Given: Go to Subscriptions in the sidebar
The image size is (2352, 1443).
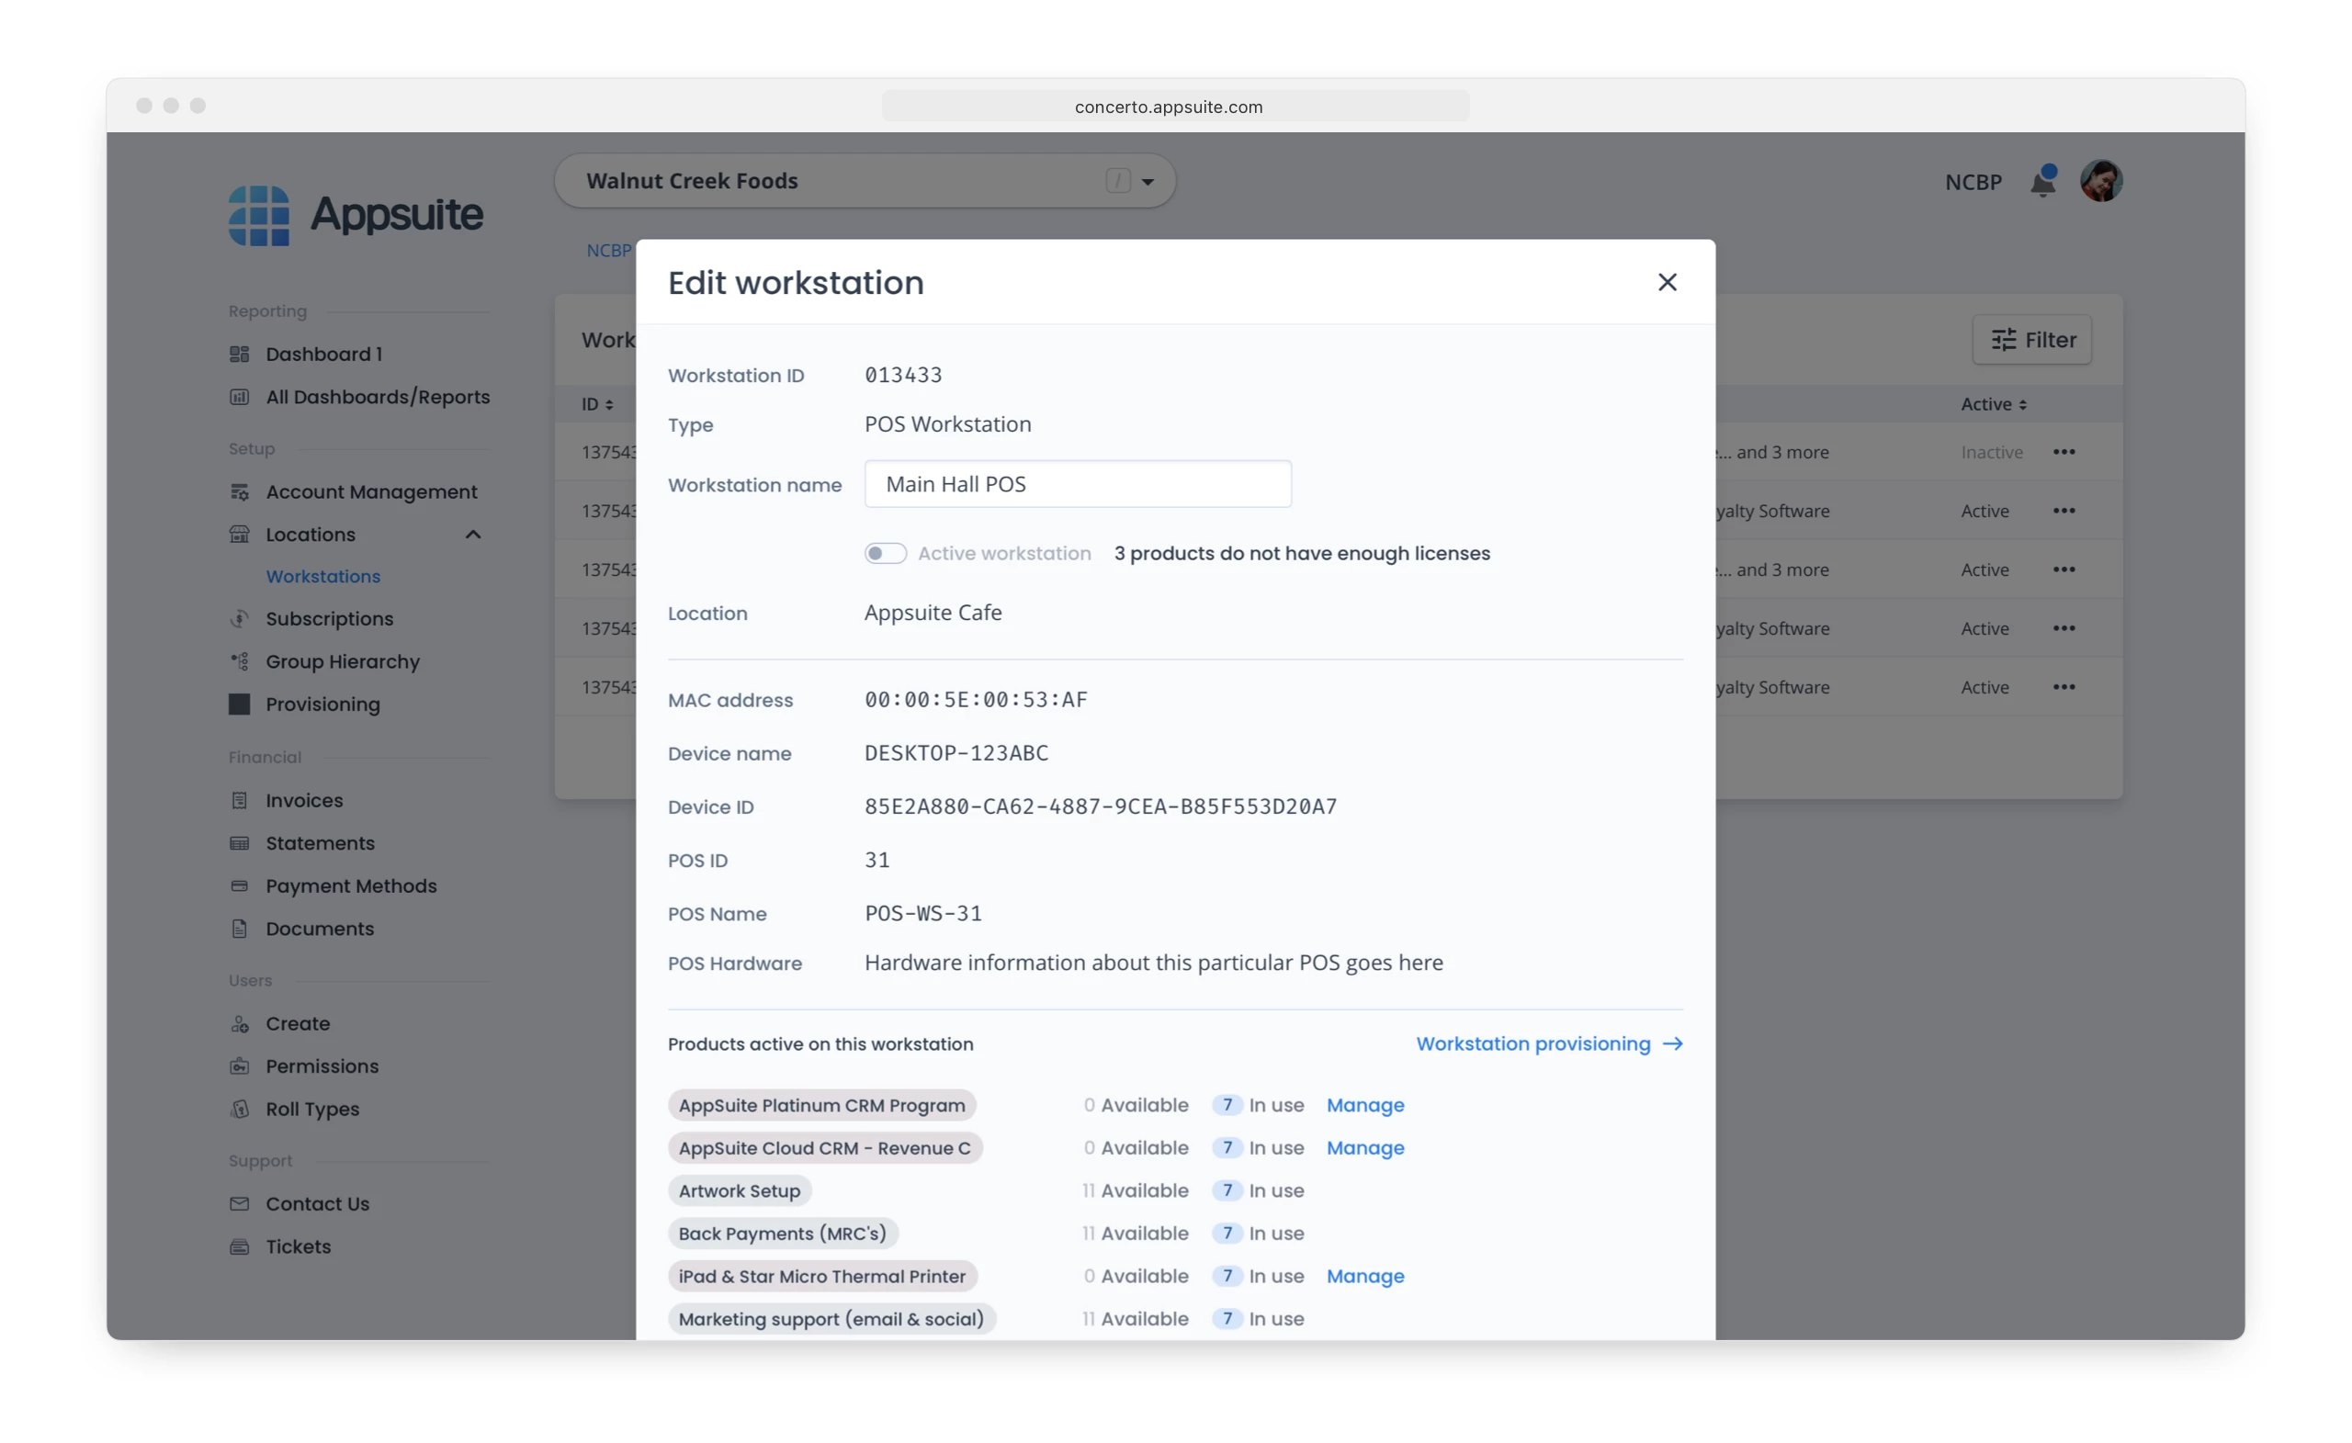Looking at the screenshot, I should (329, 618).
